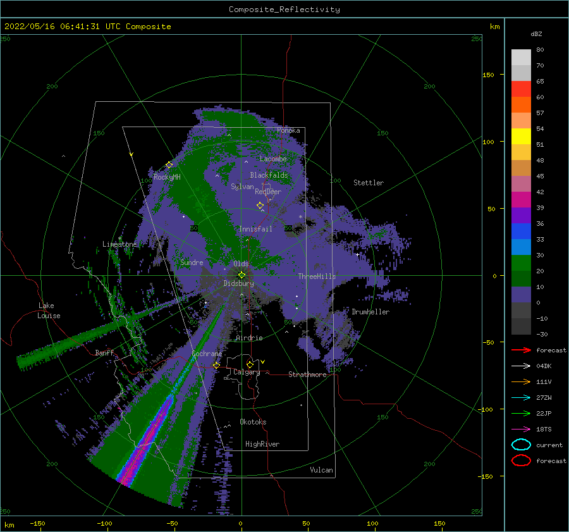569x532 pixels.
Task: Select the yellow 51–54 dBZ color swatch
Action: tap(521, 137)
